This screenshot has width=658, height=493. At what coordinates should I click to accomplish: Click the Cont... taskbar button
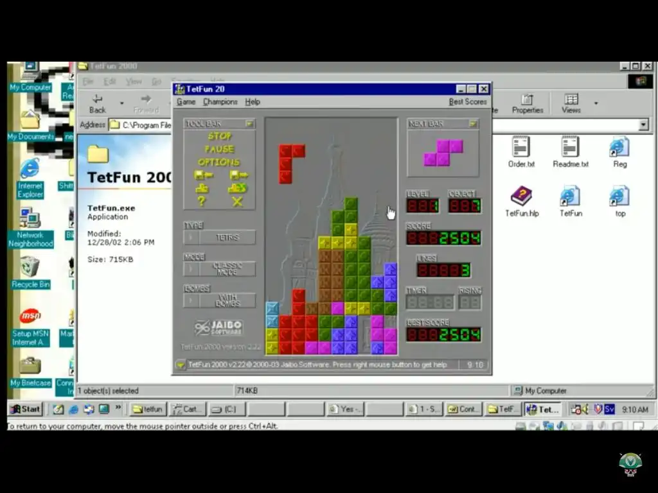pyautogui.click(x=463, y=409)
